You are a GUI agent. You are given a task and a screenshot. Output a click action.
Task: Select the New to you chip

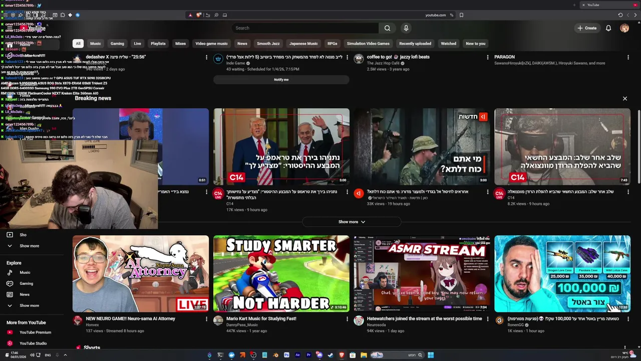pyautogui.click(x=475, y=44)
